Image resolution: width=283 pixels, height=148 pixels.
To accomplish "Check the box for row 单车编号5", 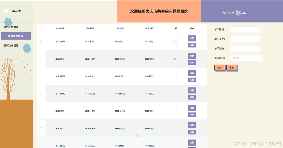I will point(41,146).
